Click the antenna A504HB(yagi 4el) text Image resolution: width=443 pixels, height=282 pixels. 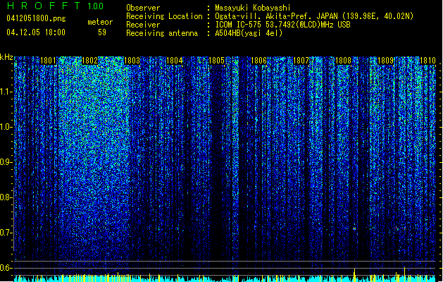tap(249, 33)
